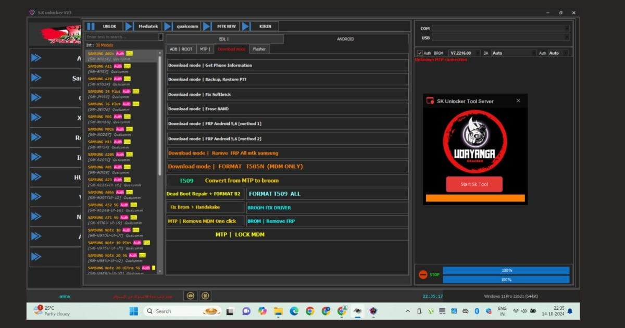This screenshot has height=328, width=625.
Task: Click FORMAT T505N (MDM ONLY)
Action: pos(287,167)
